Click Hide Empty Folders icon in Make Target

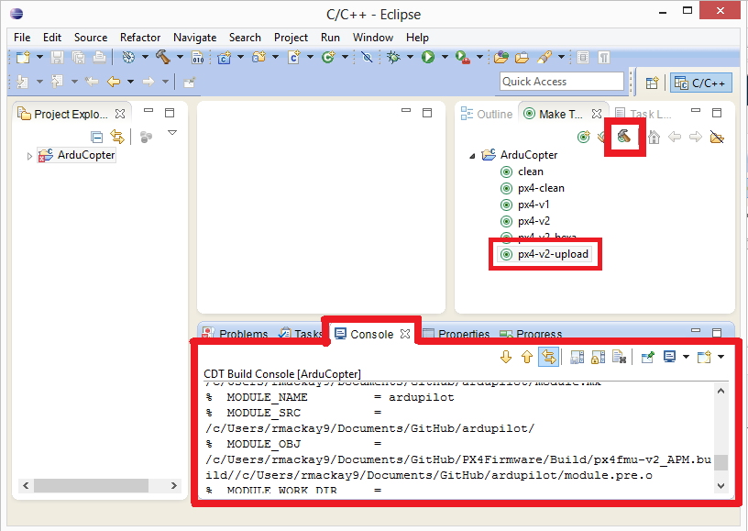pyautogui.click(x=717, y=138)
